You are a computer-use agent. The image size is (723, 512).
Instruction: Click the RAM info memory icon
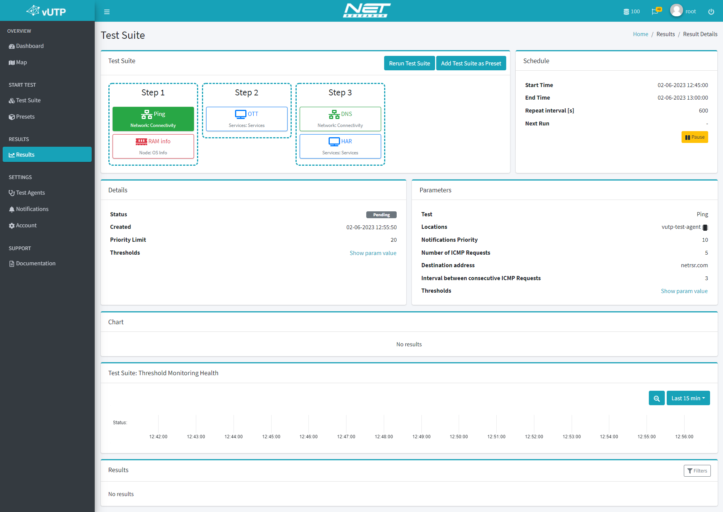tap(141, 141)
